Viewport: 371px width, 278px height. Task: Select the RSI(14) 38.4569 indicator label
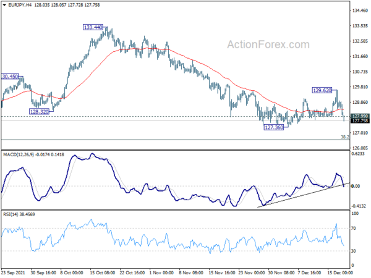19,214
